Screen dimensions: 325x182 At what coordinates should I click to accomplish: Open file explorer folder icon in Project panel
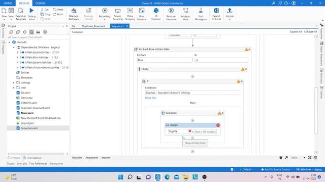38,32
